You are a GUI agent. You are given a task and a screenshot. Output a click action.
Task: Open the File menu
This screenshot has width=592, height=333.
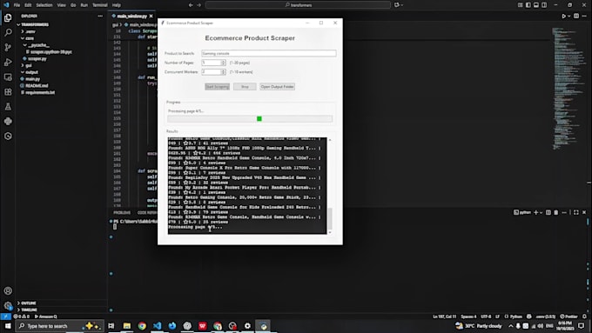(17, 5)
